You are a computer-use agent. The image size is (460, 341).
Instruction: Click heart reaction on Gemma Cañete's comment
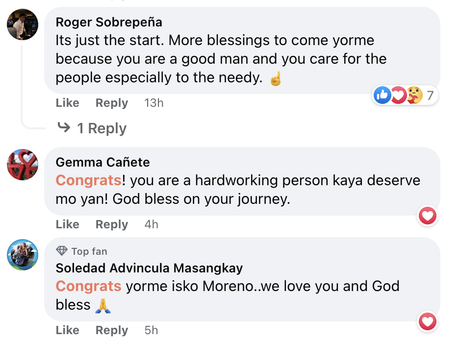coord(428,216)
